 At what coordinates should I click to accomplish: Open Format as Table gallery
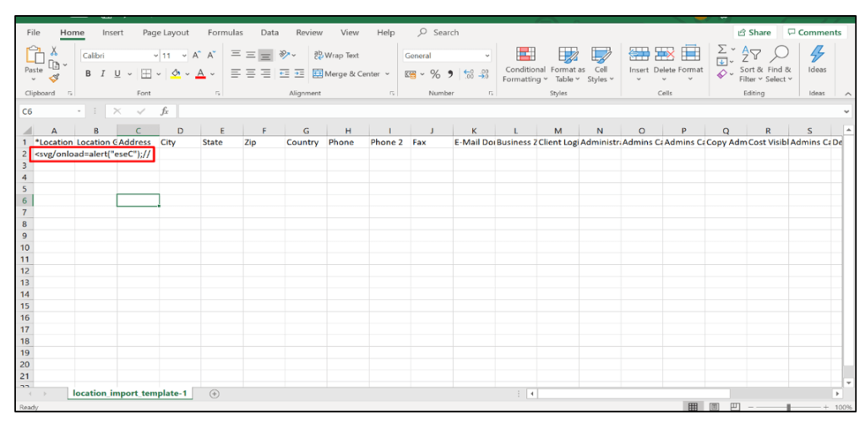pos(568,64)
